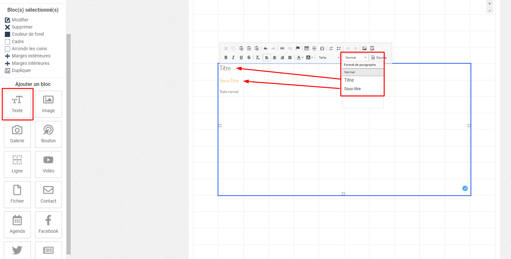Insert a table in the editor
511x259 pixels.
click(x=306, y=48)
